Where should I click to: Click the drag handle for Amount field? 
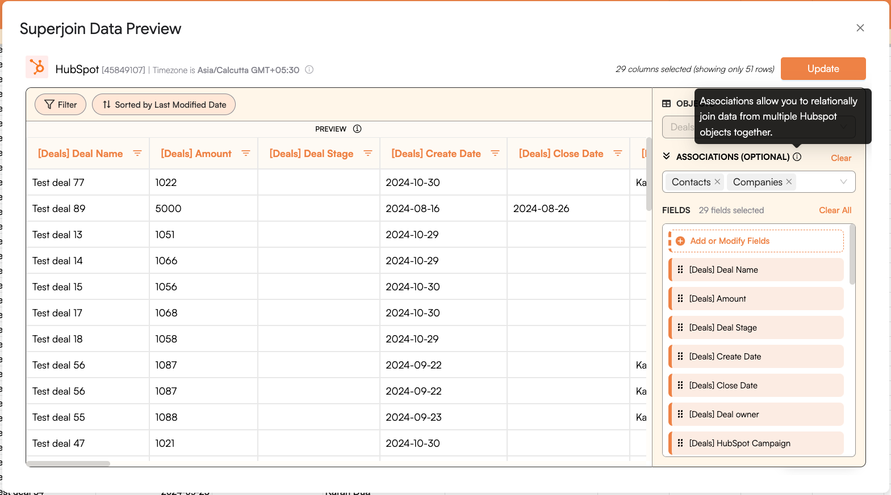tap(680, 298)
